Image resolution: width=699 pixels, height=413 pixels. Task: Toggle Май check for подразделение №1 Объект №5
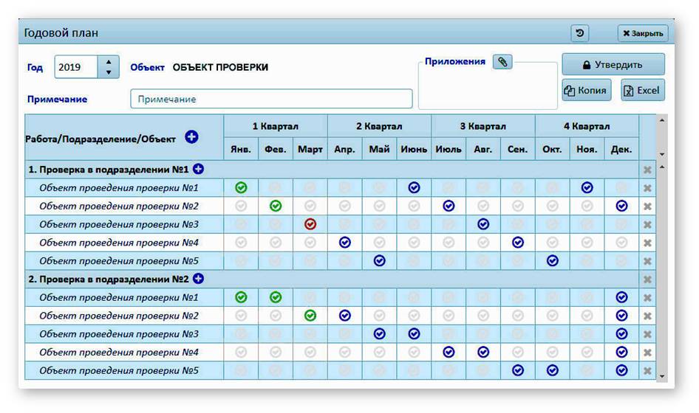pyautogui.click(x=379, y=260)
